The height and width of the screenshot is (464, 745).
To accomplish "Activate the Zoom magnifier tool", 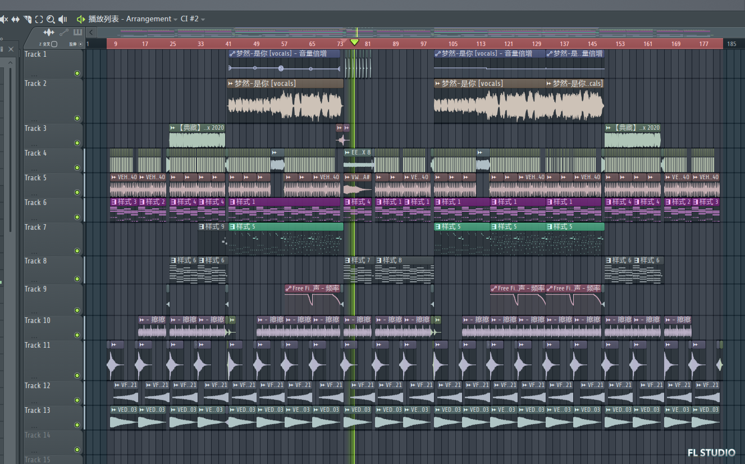I will (51, 19).
